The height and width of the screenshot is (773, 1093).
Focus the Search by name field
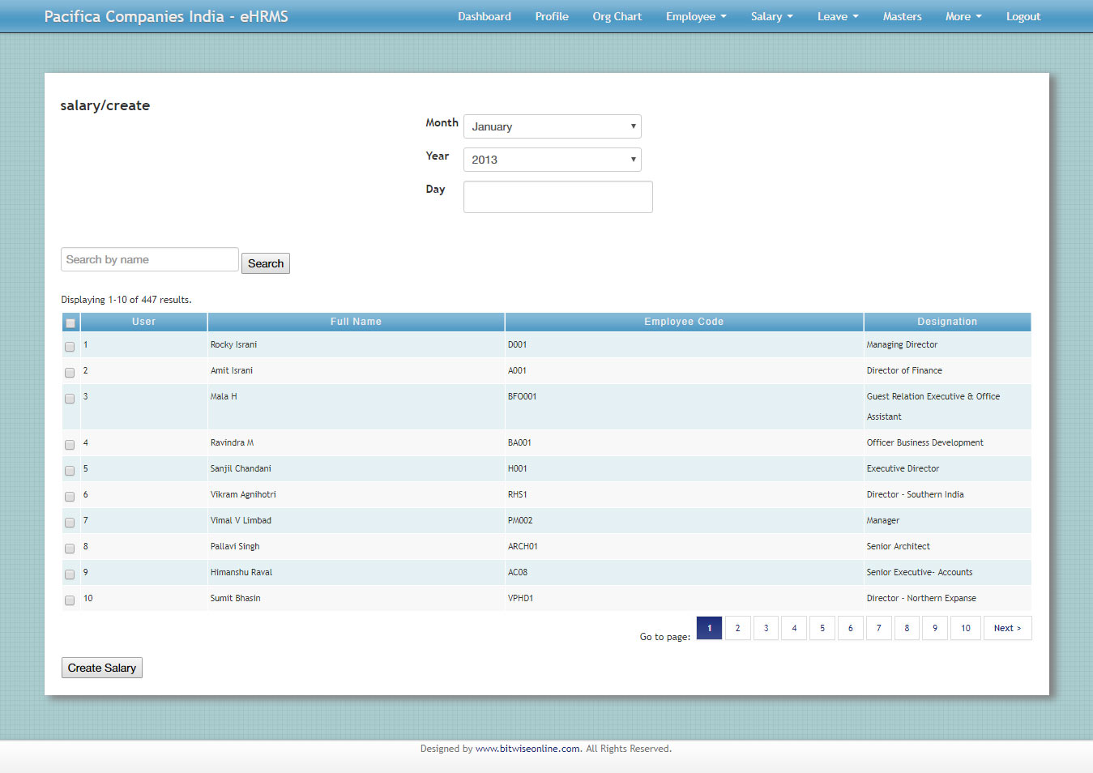pyautogui.click(x=149, y=259)
